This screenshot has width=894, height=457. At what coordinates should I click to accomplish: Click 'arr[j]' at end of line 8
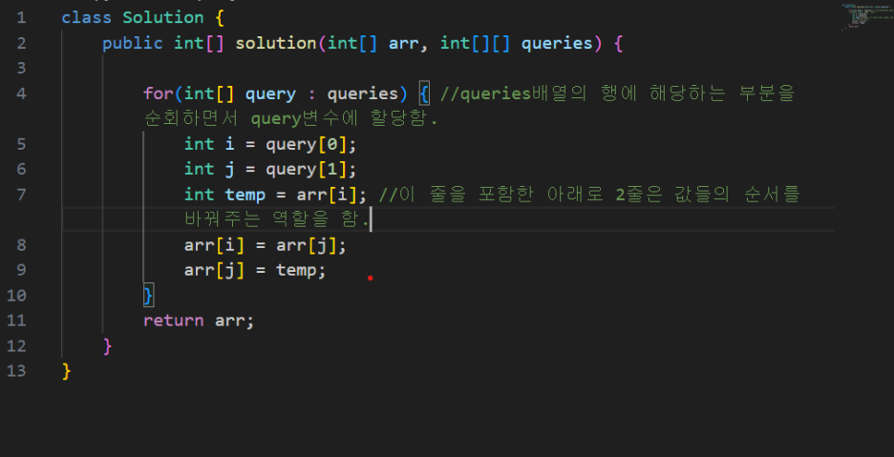[x=307, y=245]
